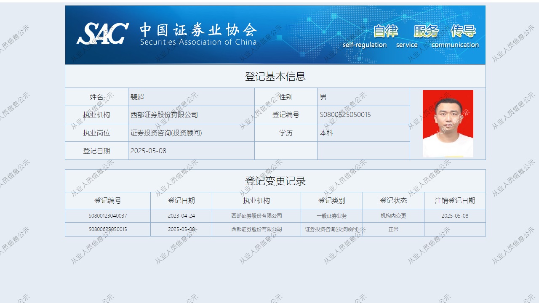Click registration number S0800123040037 in the change records
Screen dimensions: 539x303
pyautogui.click(x=108, y=216)
